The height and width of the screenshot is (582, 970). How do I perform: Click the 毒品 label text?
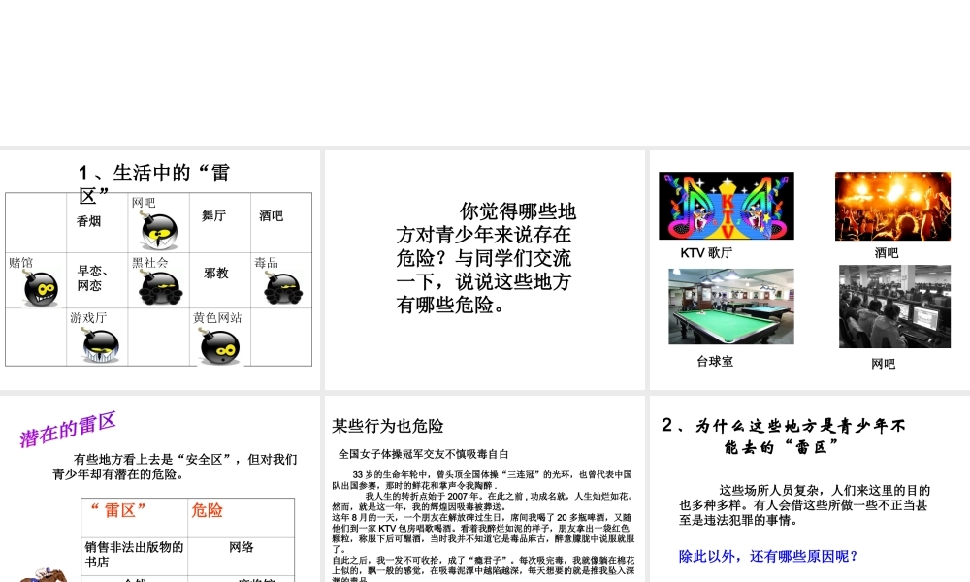(x=266, y=262)
